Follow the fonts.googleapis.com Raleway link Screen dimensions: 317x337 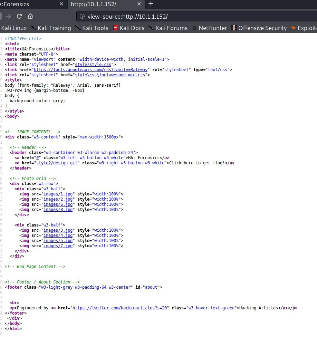coord(91,70)
